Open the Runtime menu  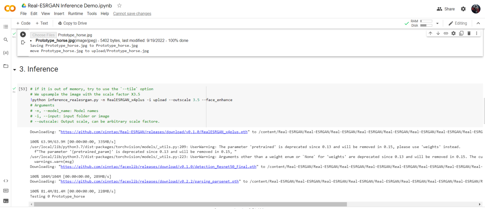(75, 14)
